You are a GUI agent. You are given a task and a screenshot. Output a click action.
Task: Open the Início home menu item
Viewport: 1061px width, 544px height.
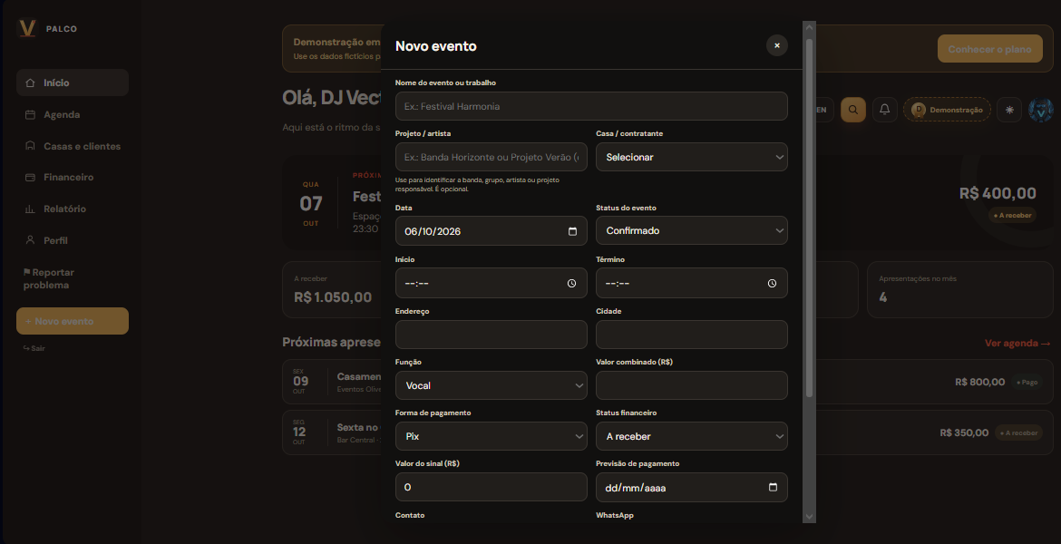pos(73,83)
